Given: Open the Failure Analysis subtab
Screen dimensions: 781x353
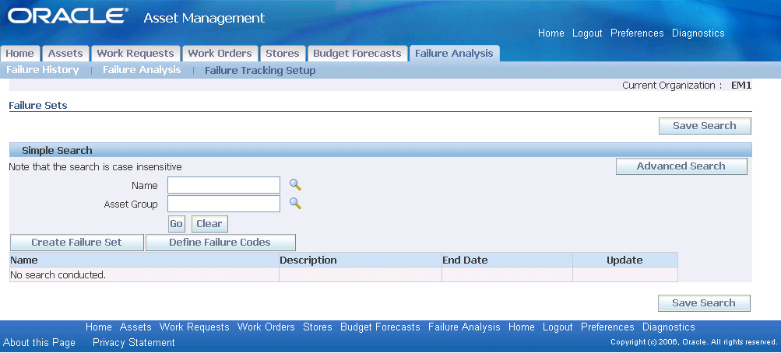Looking at the screenshot, I should pos(142,70).
